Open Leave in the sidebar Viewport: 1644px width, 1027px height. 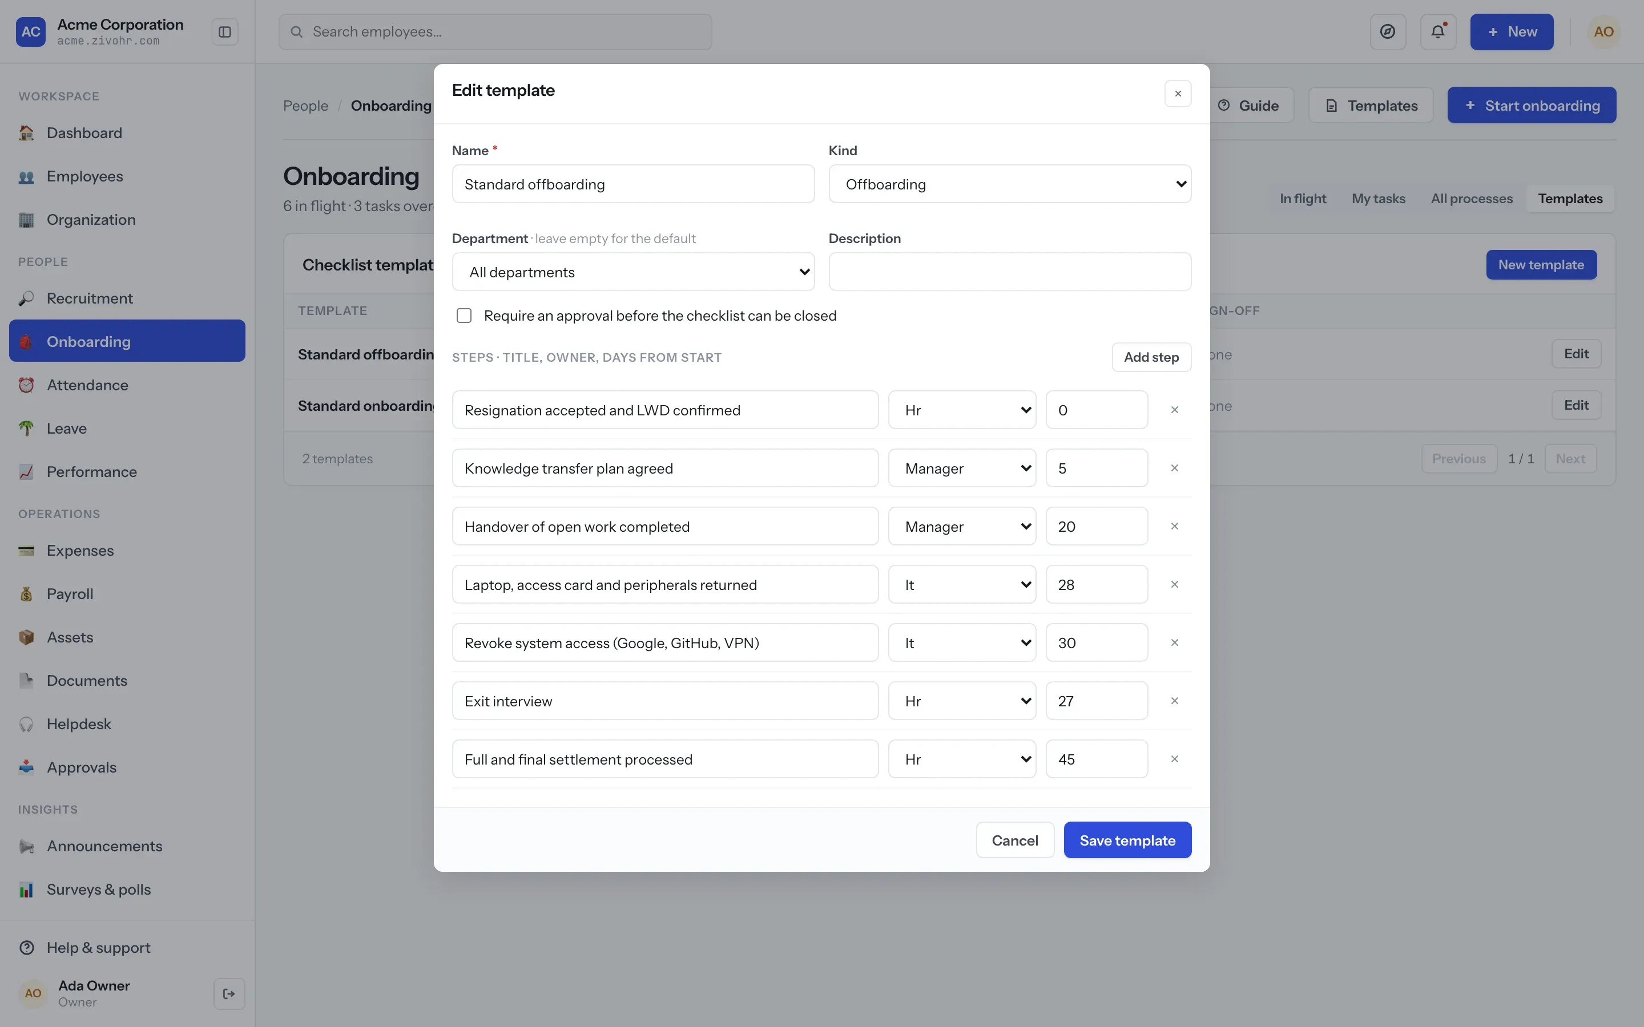pos(127,428)
